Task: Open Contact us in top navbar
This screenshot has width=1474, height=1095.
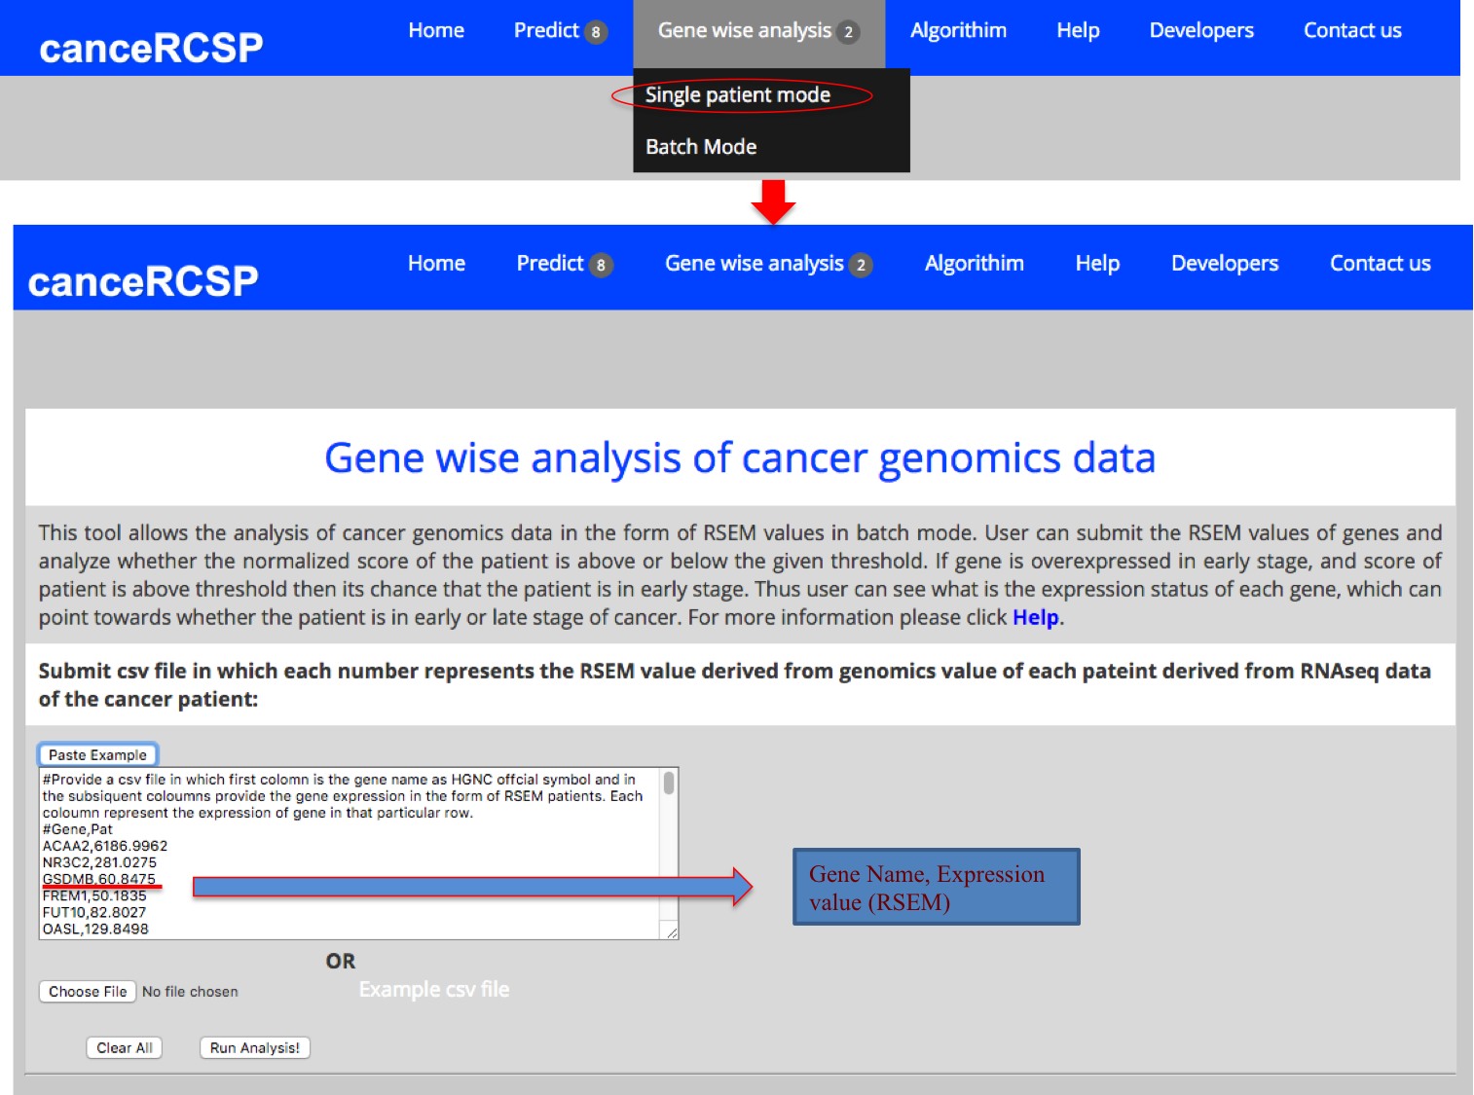Action: click(1352, 31)
